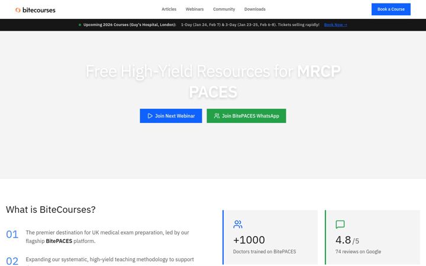426x266 pixels.
Task: Click the hero heading about MRCP PACES
Action: (213, 82)
